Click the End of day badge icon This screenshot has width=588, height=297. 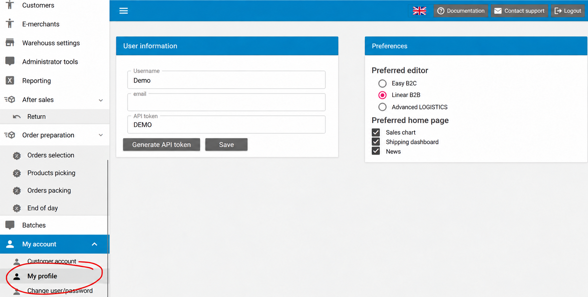pyautogui.click(x=17, y=208)
